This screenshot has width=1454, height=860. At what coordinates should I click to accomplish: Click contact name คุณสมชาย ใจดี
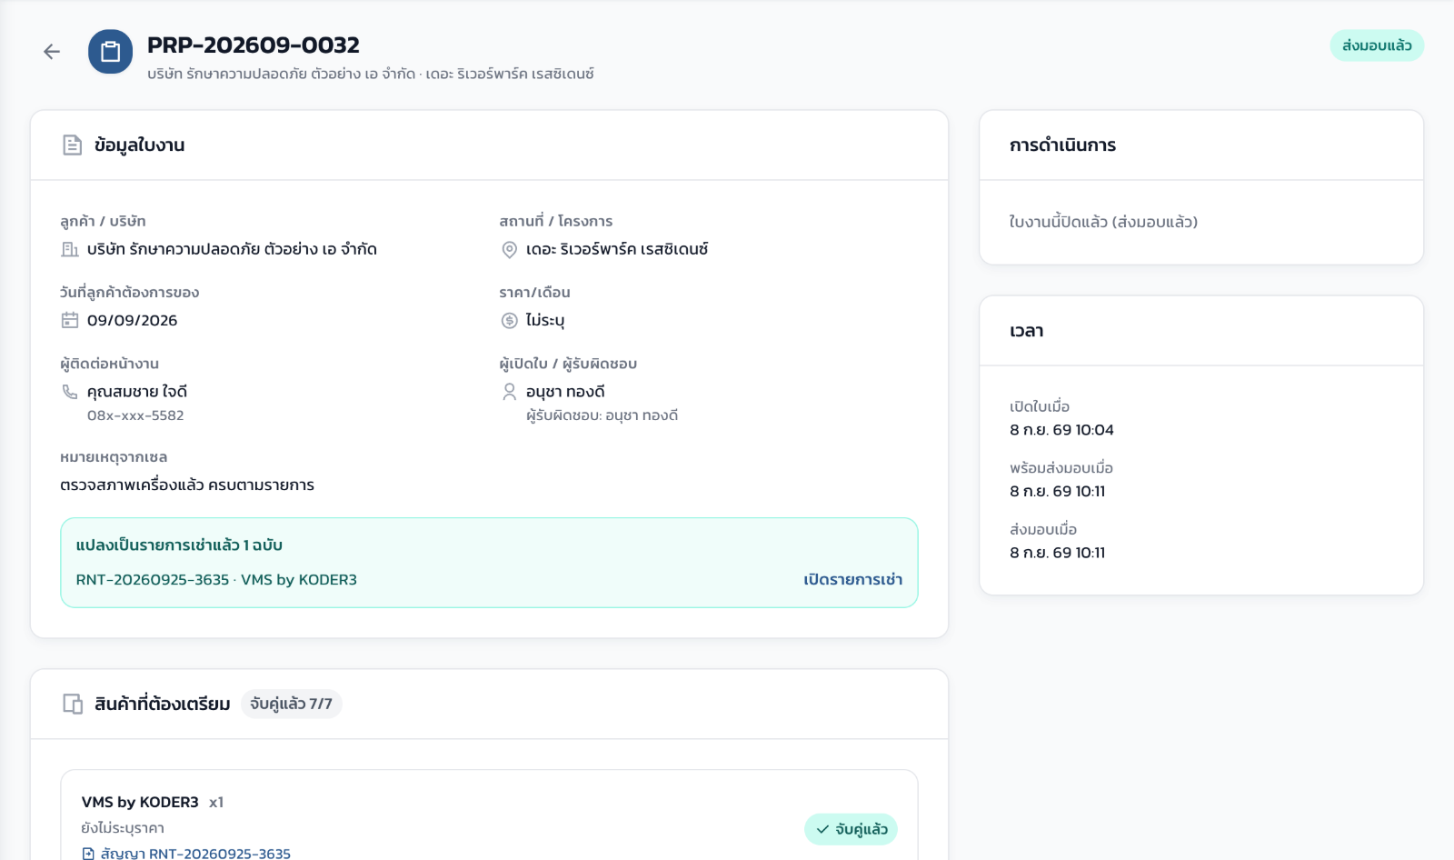[x=137, y=392]
